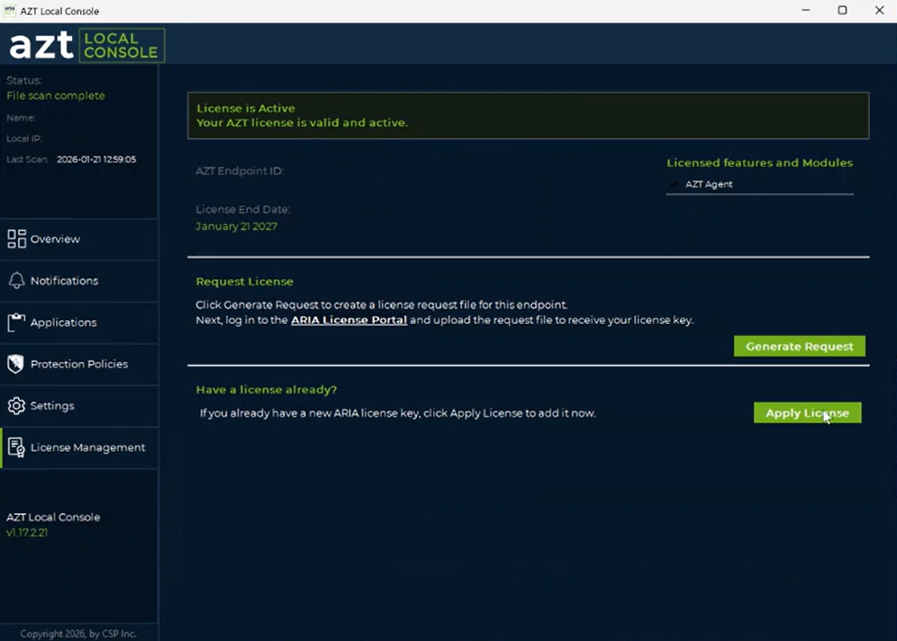Close the AZT Local Console window
Screen dimensions: 897x641
[879, 10]
